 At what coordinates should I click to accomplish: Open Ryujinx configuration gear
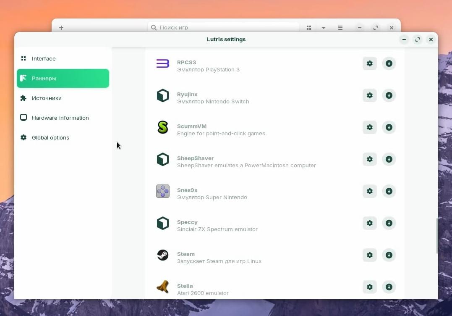coord(370,95)
